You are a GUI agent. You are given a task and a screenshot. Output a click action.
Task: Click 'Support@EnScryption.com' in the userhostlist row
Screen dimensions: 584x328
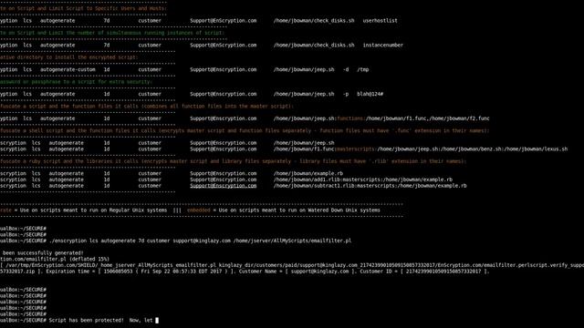click(x=223, y=21)
